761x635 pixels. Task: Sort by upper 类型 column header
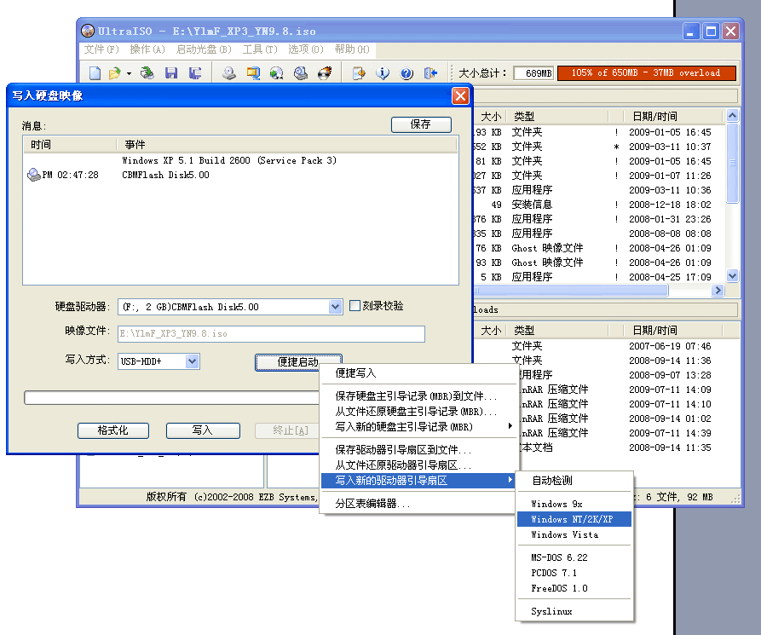coord(557,117)
